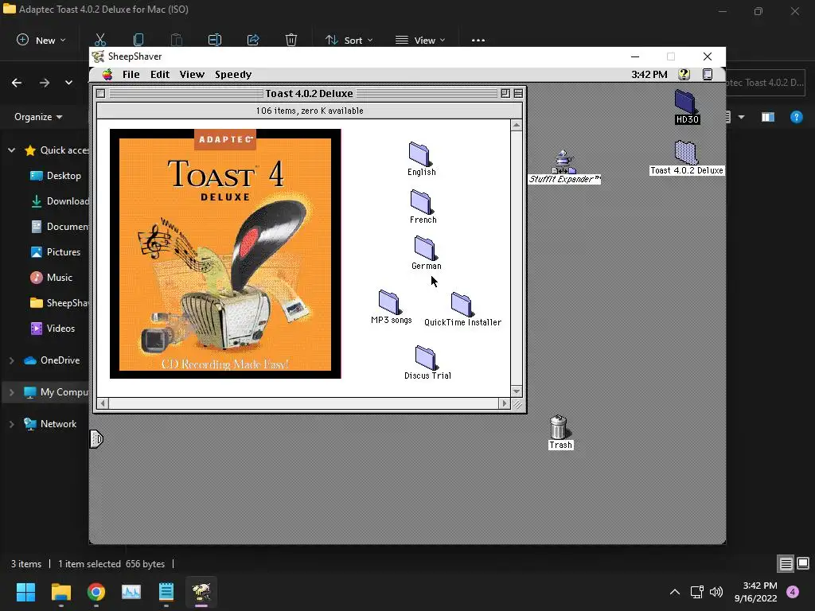Select the QuickTime Installer folder
This screenshot has width=815, height=611.
pyautogui.click(x=462, y=305)
